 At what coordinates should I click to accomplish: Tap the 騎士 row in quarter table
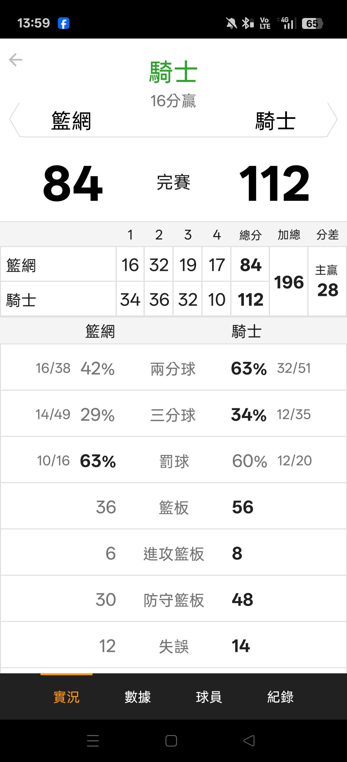[x=58, y=299]
